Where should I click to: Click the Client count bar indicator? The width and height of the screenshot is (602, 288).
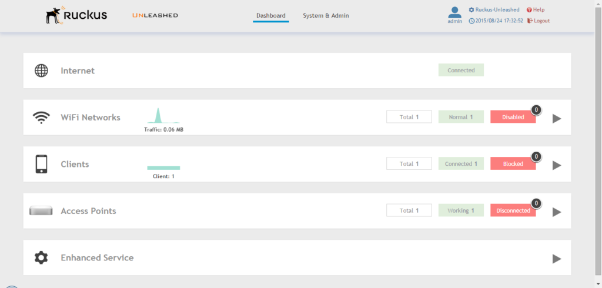click(163, 168)
